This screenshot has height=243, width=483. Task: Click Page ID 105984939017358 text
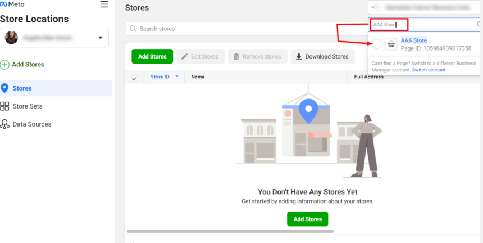click(436, 48)
